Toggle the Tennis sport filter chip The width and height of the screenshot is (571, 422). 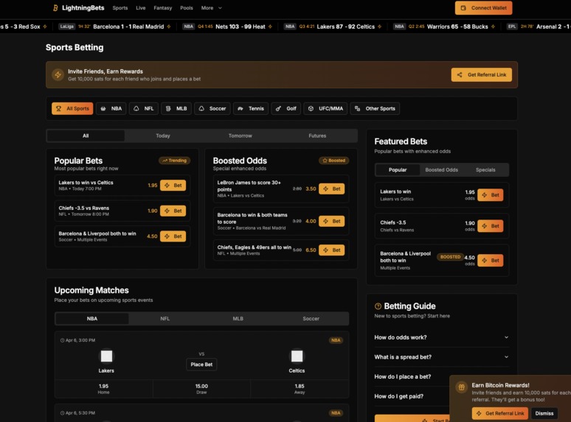tap(251, 108)
